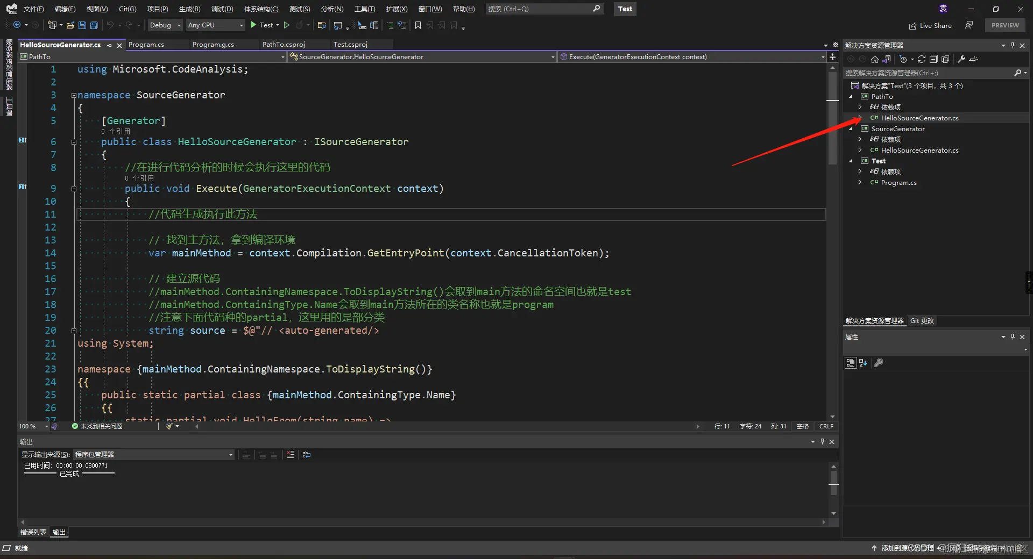
Task: Click Collapse All icon in Solution Explorer
Action: (x=933, y=59)
